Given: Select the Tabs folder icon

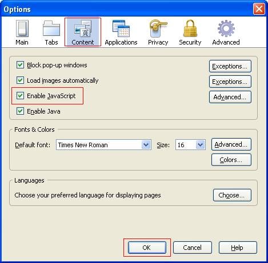Looking at the screenshot, I should click(x=51, y=29).
